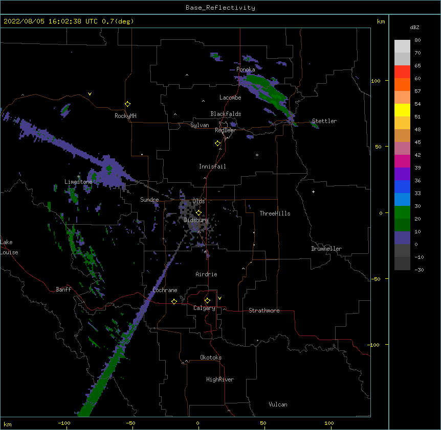
Task: Select the yellow diamond marker beside Olds
Action: tap(199, 212)
